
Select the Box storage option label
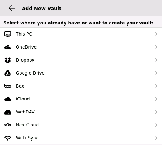(20, 86)
